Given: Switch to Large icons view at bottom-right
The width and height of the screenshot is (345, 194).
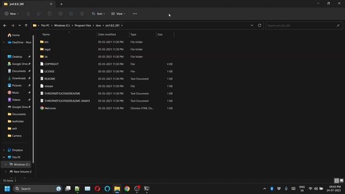Looking at the screenshot, I should click(341, 181).
